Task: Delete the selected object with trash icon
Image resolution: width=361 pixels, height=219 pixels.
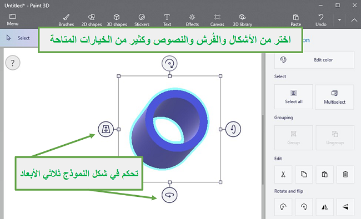Action: tap(345, 175)
